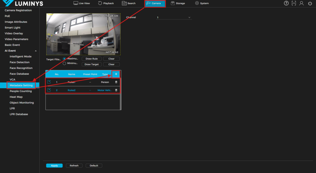Image resolution: width=316 pixels, height=173 pixels.
Task: Click the power logout icon
Action: pos(310,3)
